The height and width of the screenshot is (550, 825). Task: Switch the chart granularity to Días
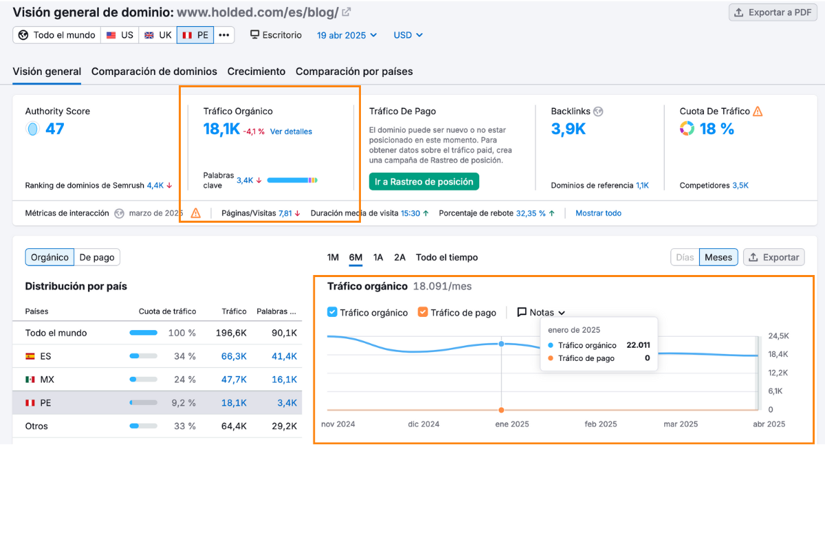(x=685, y=257)
